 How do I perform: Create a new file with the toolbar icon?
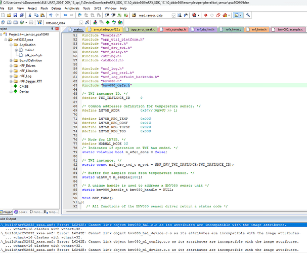[x=3, y=15]
